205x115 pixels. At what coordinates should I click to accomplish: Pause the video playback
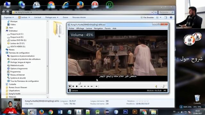point(73,86)
